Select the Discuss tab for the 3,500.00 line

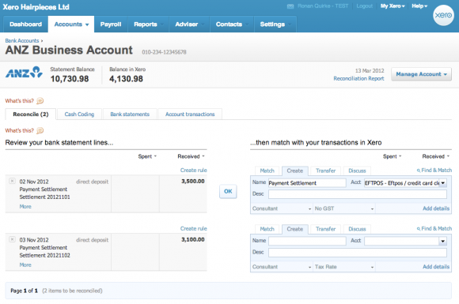coord(357,171)
